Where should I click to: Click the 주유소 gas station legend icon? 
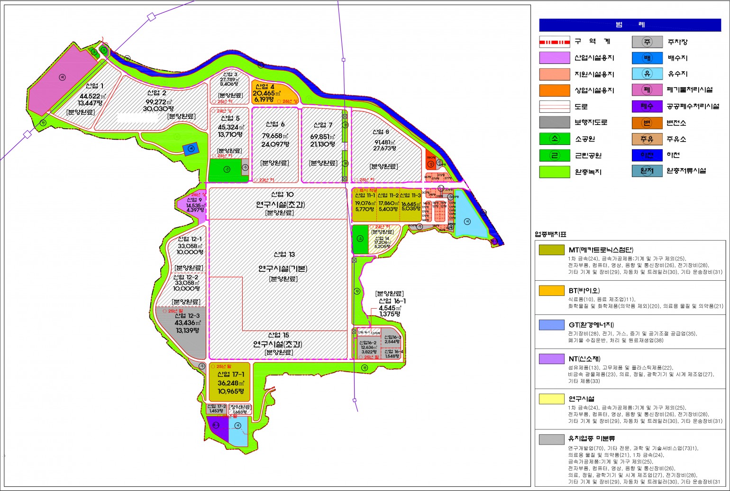(647, 139)
